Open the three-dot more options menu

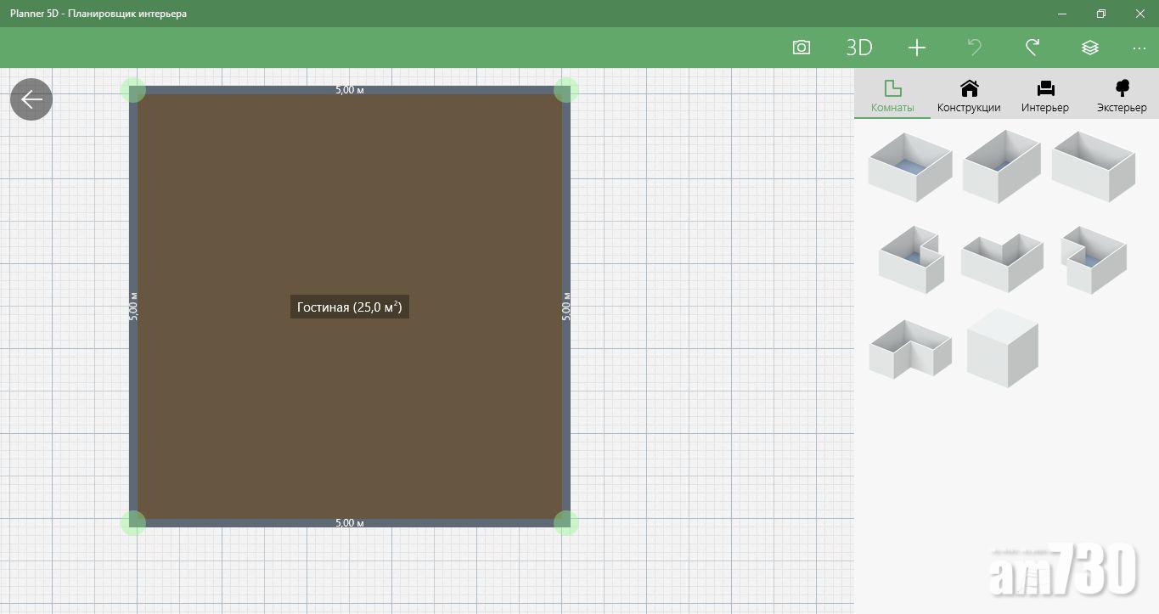click(1139, 48)
